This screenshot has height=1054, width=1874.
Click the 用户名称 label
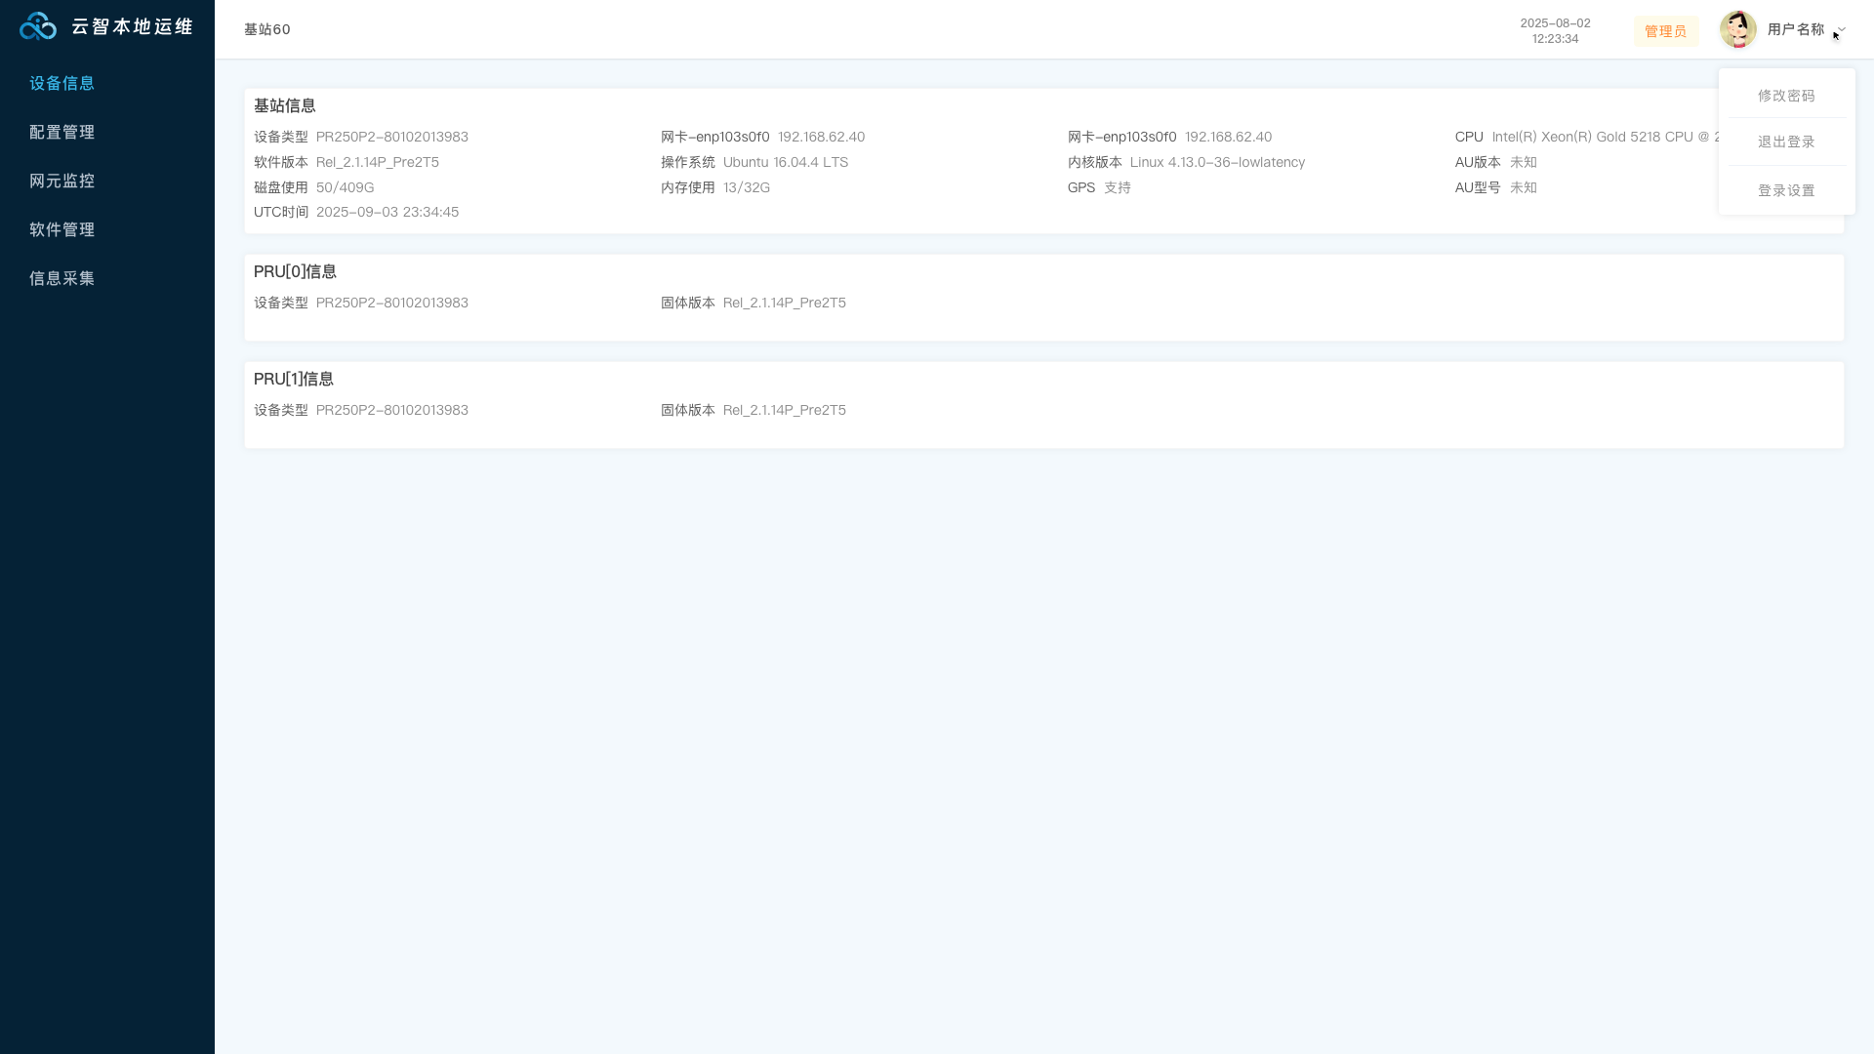1795,29
